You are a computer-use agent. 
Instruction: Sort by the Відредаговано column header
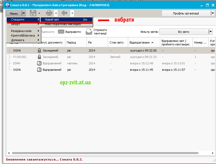click(144, 42)
